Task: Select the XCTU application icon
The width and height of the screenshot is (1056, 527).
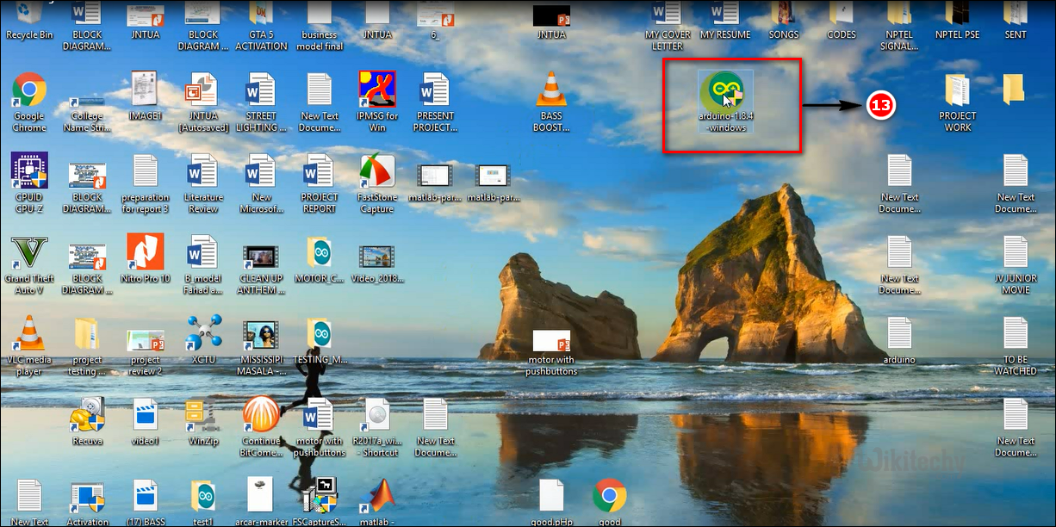Action: [x=203, y=333]
